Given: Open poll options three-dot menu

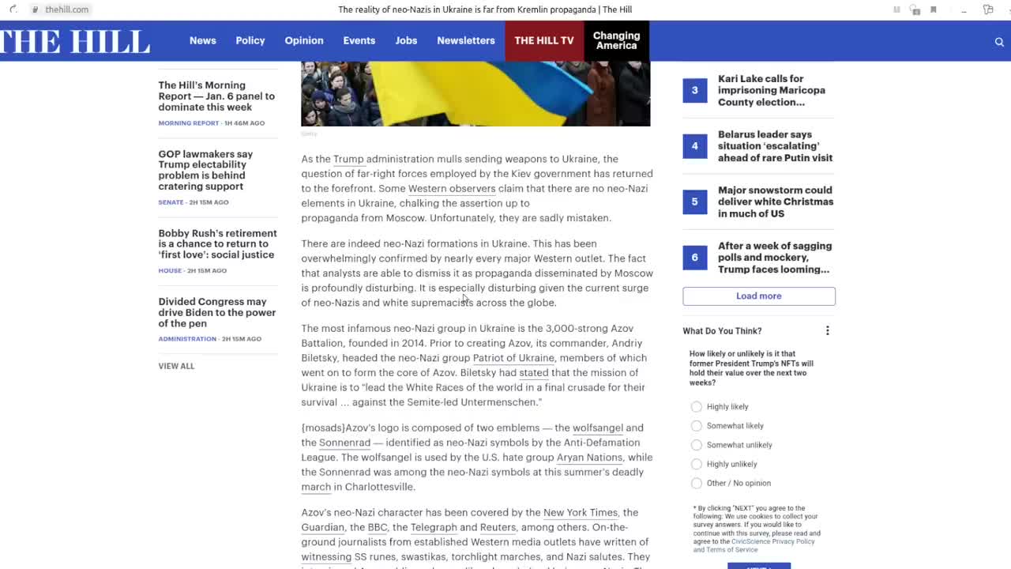Looking at the screenshot, I should click(828, 331).
